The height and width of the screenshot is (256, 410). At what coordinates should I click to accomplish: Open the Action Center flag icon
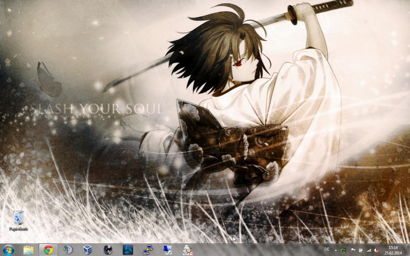(353, 250)
